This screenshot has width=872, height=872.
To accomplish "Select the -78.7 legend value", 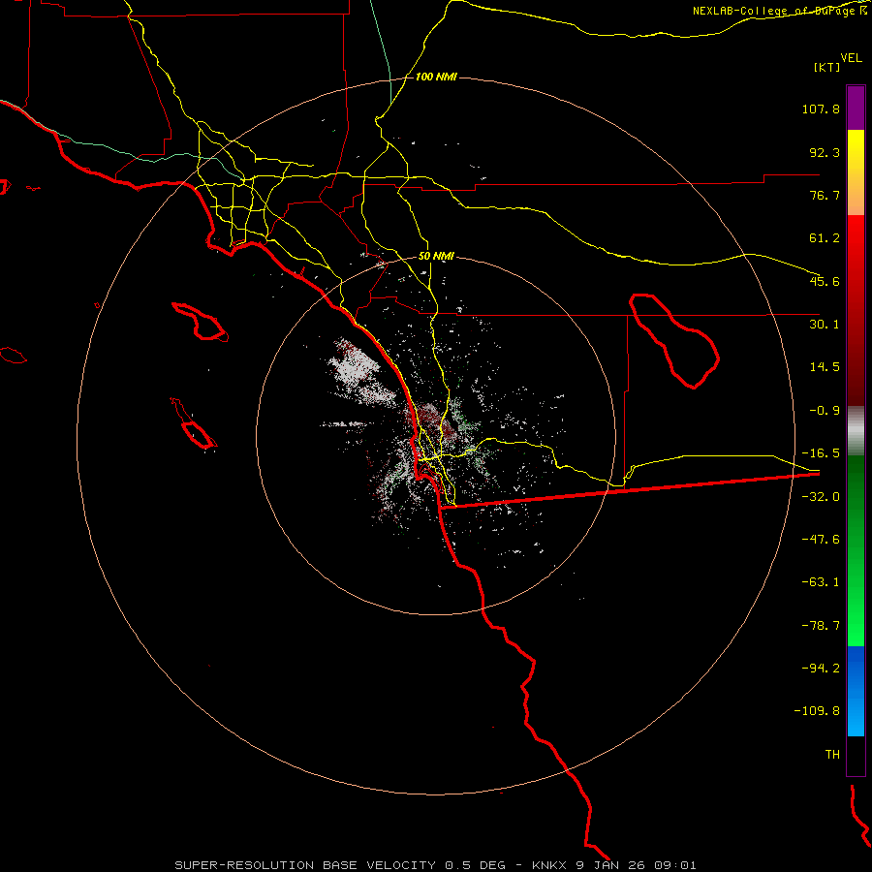I will (821, 626).
